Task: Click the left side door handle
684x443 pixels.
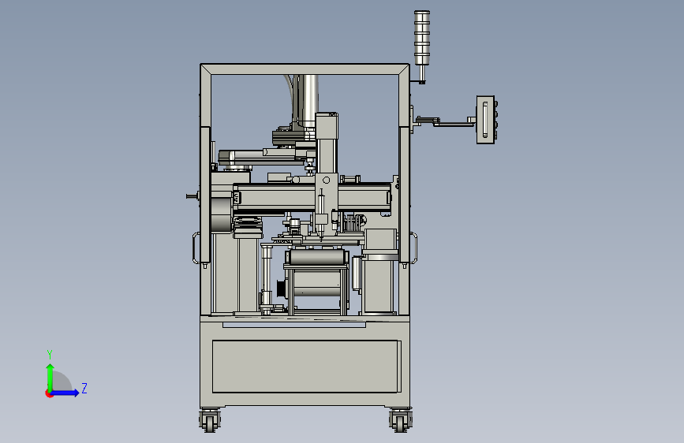Action: click(196, 248)
